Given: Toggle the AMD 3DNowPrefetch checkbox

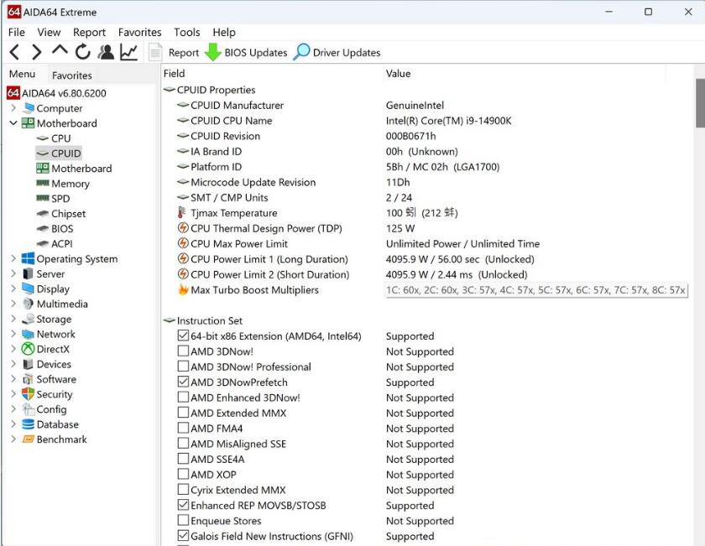Looking at the screenshot, I should (x=183, y=382).
